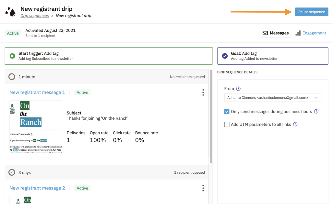Viewport: 332px width, 207px height.
Task: Click 'Activated August 23, 2021' text
Action: tap(50, 30)
